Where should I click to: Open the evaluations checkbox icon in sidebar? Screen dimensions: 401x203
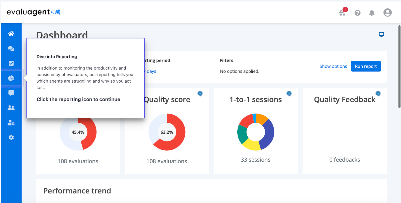coord(11,63)
